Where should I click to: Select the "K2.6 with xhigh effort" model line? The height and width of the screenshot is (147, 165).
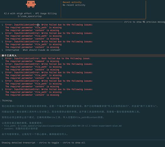[30, 14]
